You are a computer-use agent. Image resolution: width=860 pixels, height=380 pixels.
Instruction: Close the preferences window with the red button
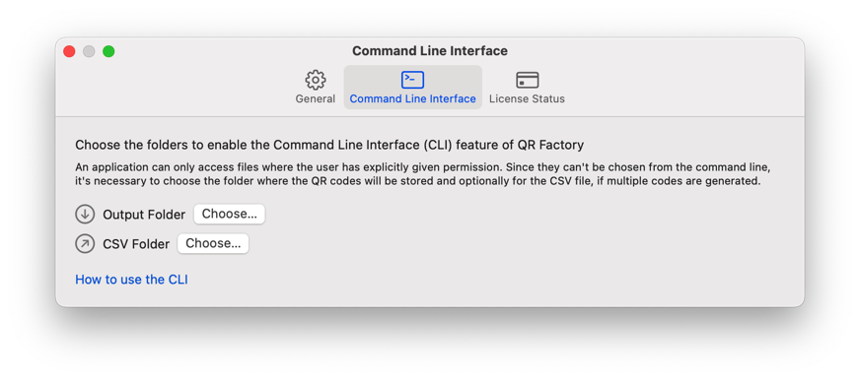tap(69, 51)
